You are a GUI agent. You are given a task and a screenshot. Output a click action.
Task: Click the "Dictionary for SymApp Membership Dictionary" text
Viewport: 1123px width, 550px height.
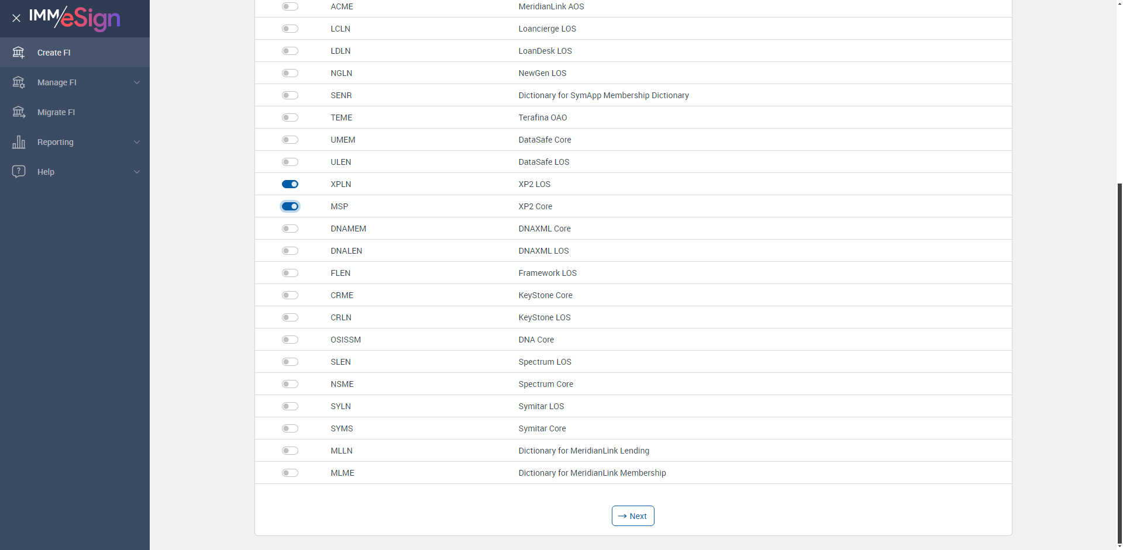pyautogui.click(x=604, y=95)
